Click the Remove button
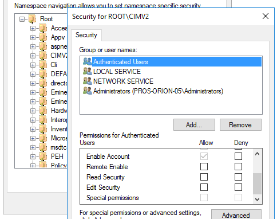The width and height of the screenshot is (277, 219). [x=240, y=125]
